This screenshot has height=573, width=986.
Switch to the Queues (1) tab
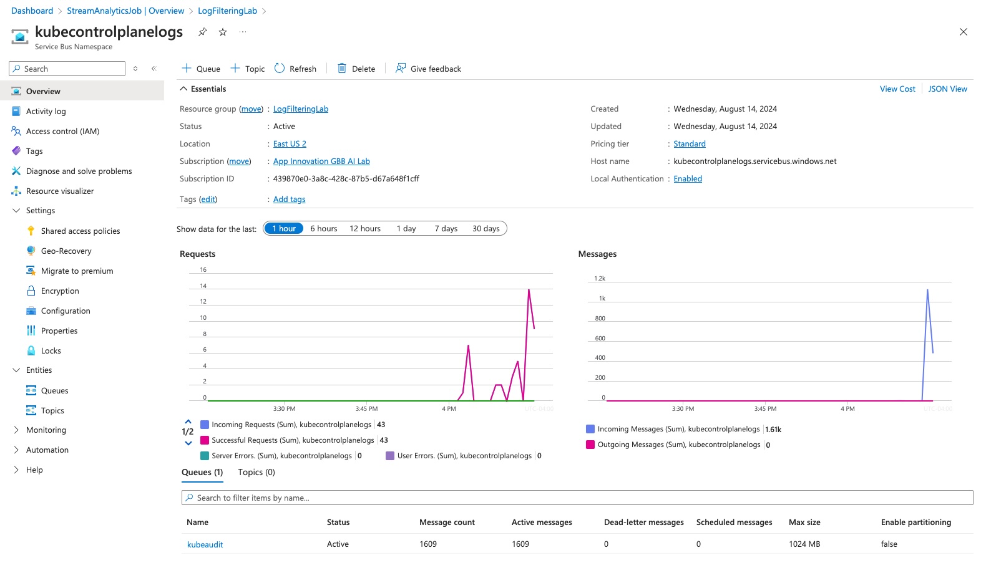click(202, 473)
